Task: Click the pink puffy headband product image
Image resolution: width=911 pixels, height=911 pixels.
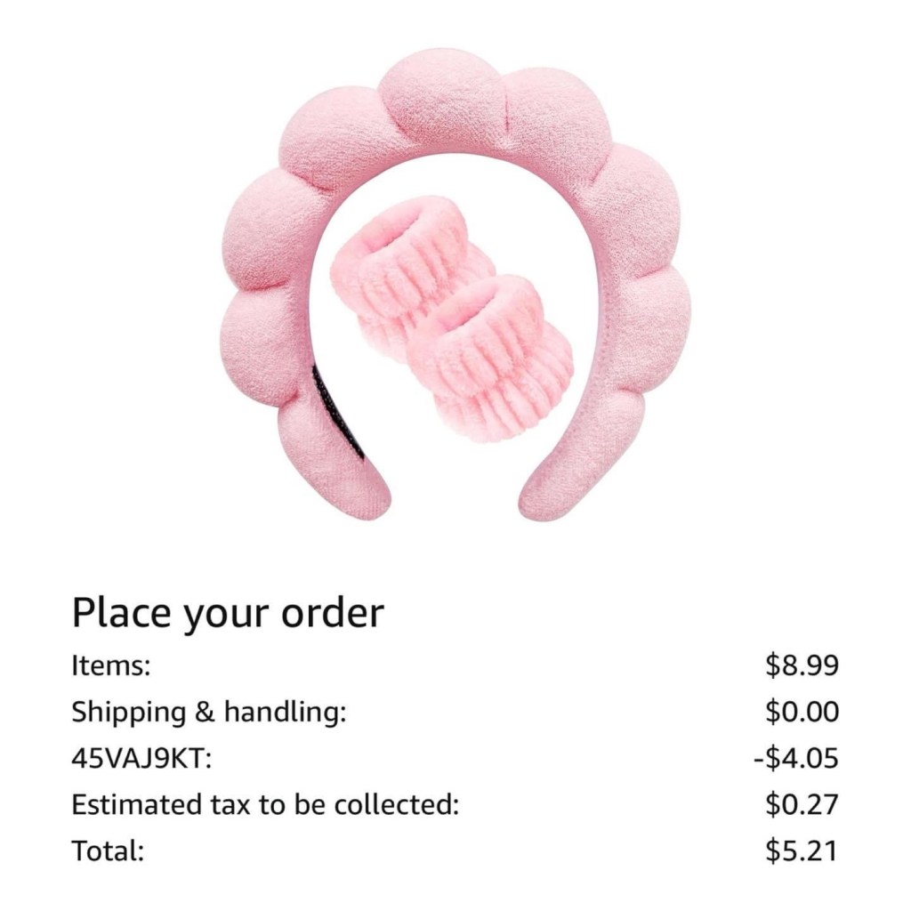Action: pos(455,285)
